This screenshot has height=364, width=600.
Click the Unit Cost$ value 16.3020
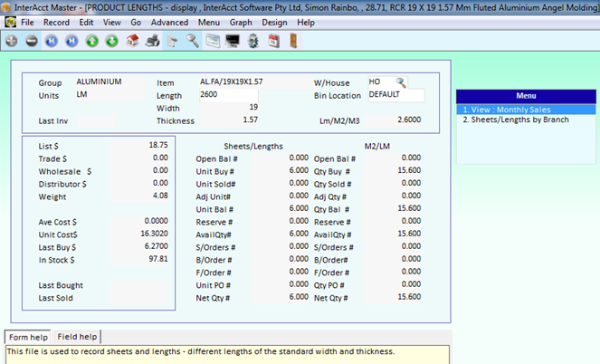click(154, 234)
